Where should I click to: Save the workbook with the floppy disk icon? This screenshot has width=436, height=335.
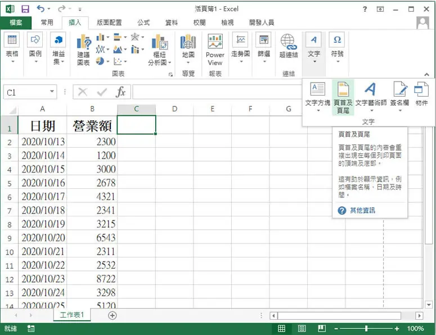click(x=25, y=9)
